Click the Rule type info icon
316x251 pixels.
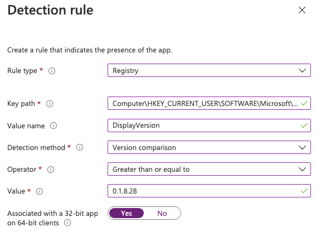coord(52,71)
